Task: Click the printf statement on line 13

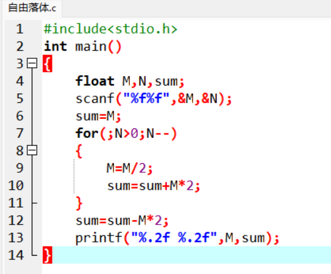Action: tap(177, 238)
